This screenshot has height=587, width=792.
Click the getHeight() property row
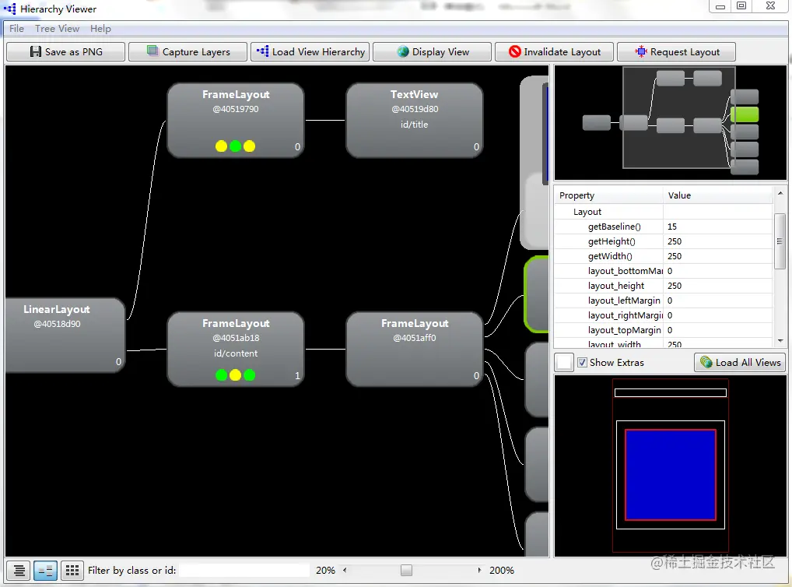click(x=664, y=241)
